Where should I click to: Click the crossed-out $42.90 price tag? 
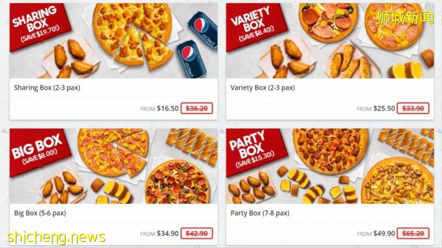tap(197, 233)
